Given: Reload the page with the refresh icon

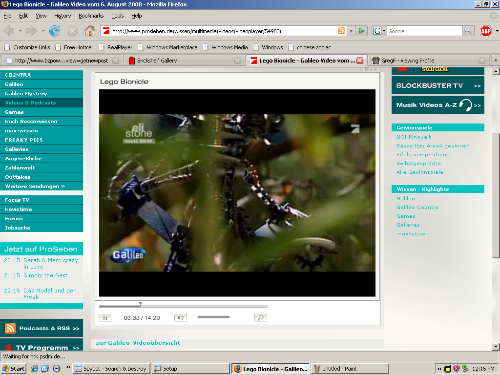Looking at the screenshot, I should pos(55,31).
